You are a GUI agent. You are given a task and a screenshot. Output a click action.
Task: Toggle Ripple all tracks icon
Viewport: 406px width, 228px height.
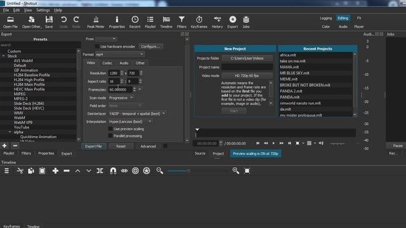pyautogui.click(x=147, y=170)
